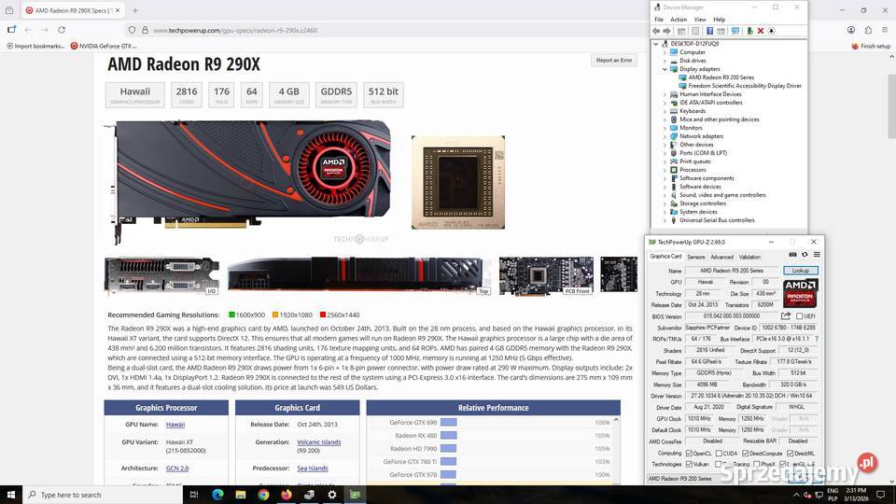This screenshot has width=896, height=504.
Task: Click the Report an Error button
Action: pyautogui.click(x=614, y=60)
